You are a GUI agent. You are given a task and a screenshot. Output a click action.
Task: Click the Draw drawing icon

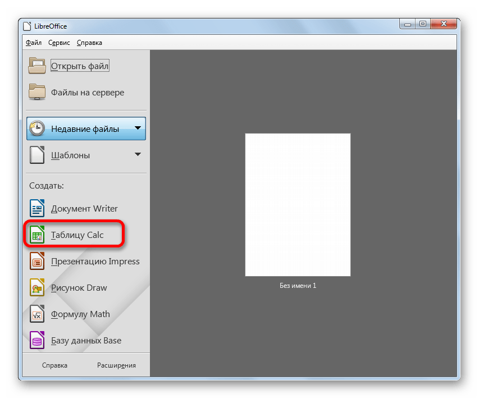pyautogui.click(x=37, y=288)
